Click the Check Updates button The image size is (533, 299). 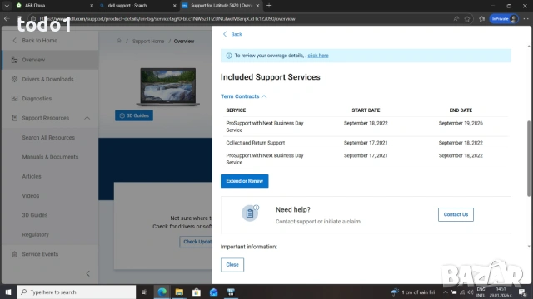coord(197,242)
